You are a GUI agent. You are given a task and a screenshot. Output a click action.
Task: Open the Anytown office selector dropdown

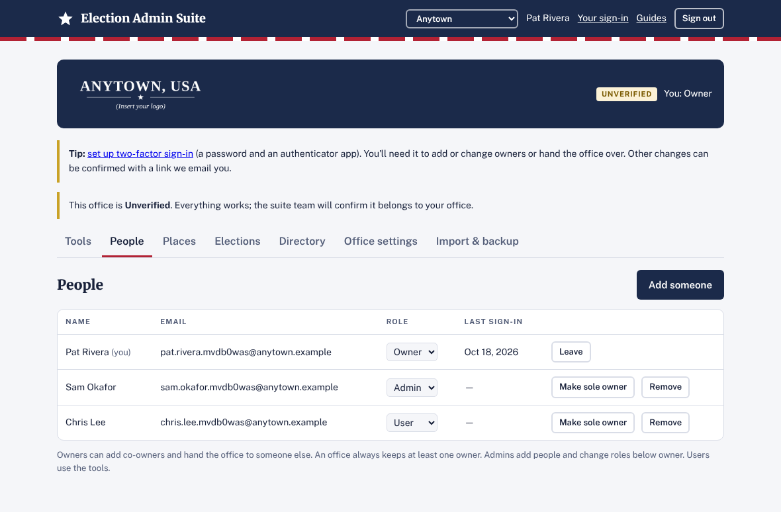(x=462, y=19)
